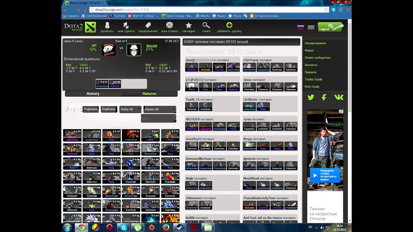The width and height of the screenshot is (413, 232).
Task: Click the Team Secret logo
Action: [134, 50]
